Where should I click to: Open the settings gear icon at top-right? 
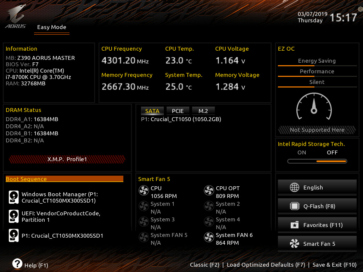pyautogui.click(x=360, y=9)
